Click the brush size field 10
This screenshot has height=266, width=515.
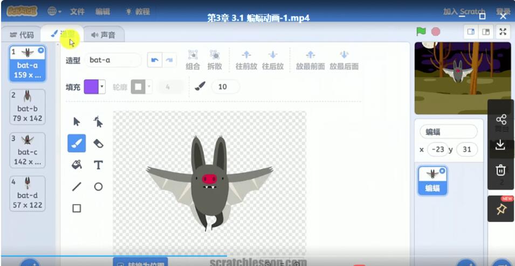pyautogui.click(x=225, y=87)
